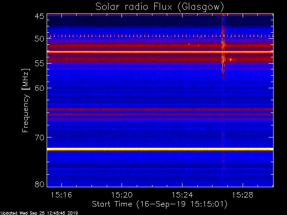Click the 15:16 time axis label
The height and width of the screenshot is (215, 287).
(61, 195)
